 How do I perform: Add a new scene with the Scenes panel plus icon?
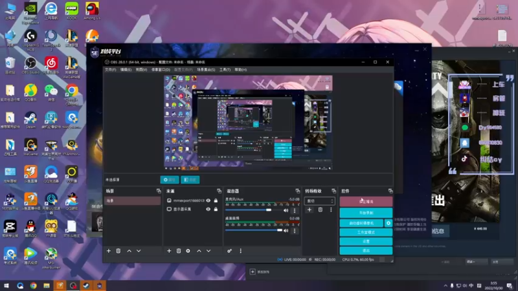click(x=109, y=251)
